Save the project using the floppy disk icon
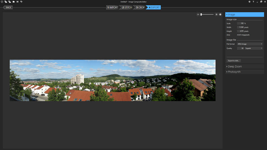 [x=18, y=2]
